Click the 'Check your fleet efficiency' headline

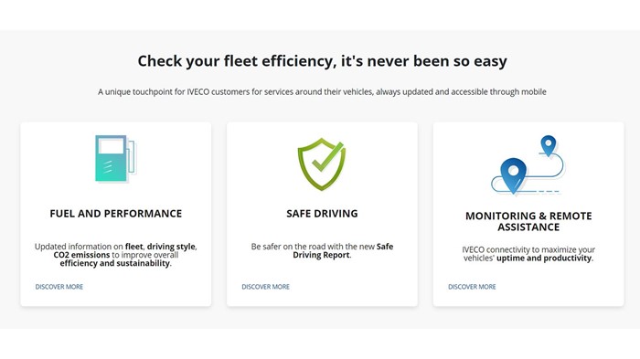click(x=322, y=61)
